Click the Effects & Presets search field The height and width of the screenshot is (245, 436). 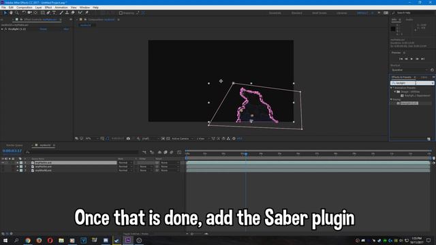412,83
